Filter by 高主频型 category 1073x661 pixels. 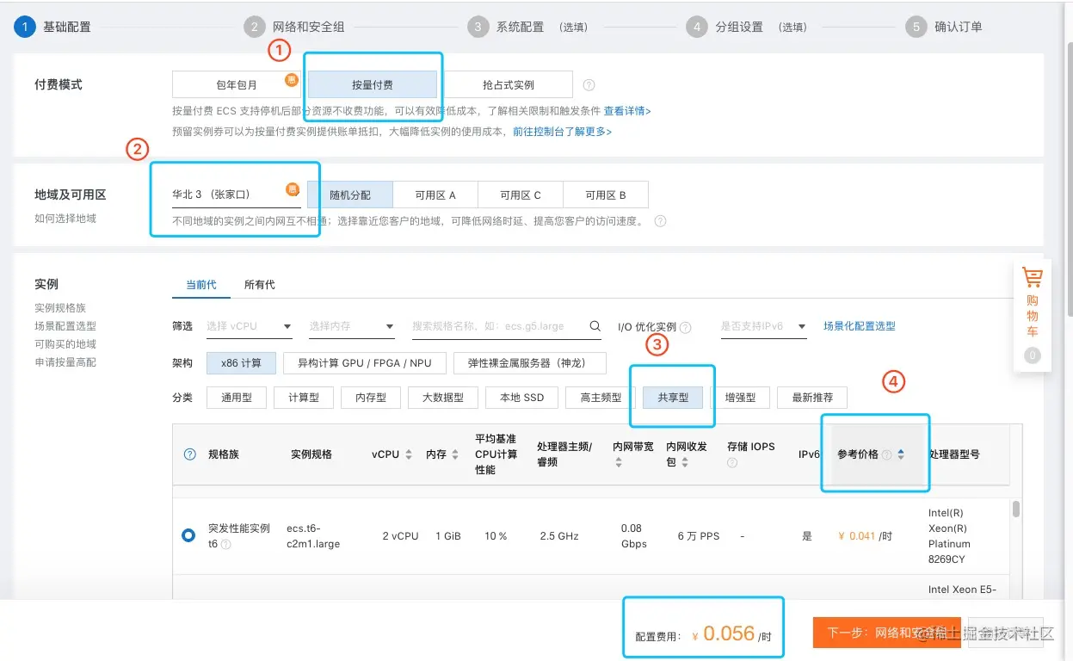[601, 398]
